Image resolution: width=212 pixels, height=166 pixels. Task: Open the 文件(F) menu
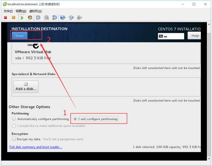8,11
